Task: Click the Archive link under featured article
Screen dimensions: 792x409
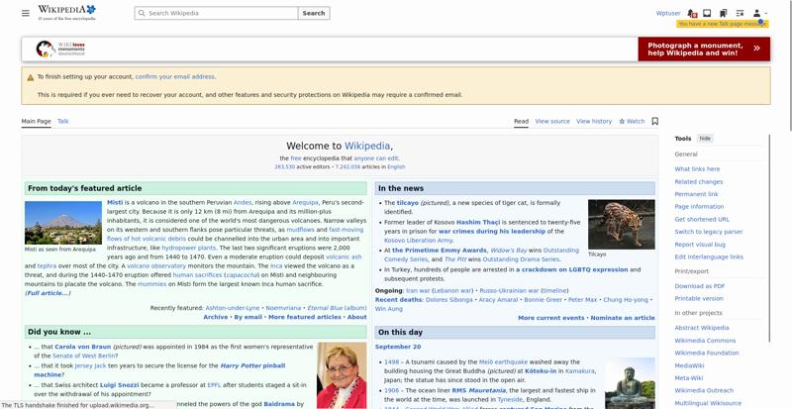Action: 216,317
